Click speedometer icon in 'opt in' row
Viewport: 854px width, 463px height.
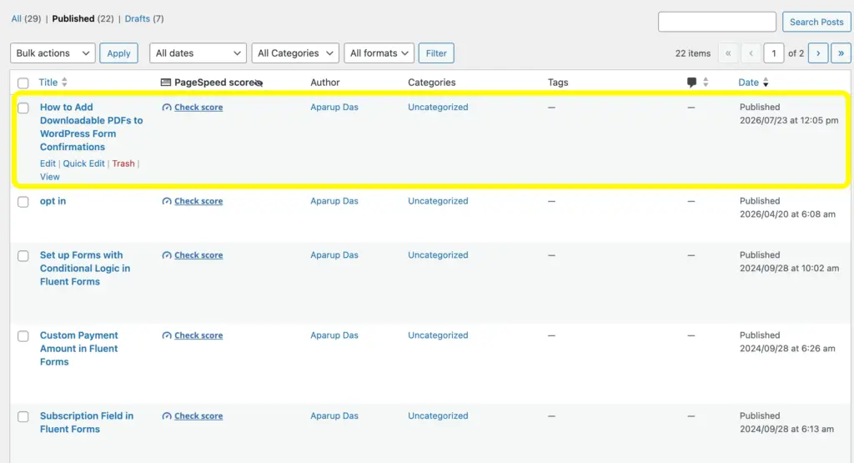167,201
